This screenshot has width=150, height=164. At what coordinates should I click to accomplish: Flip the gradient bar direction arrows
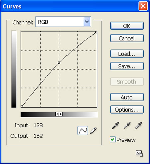59,114
